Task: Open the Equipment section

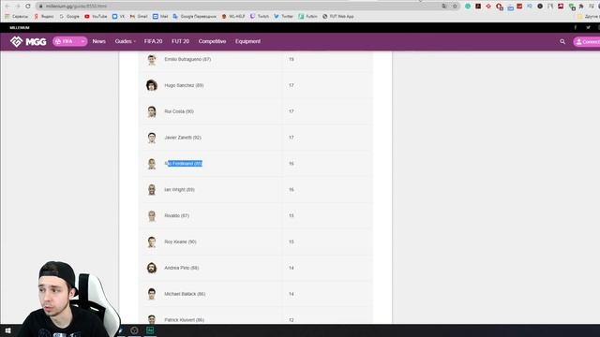Action: tap(247, 41)
